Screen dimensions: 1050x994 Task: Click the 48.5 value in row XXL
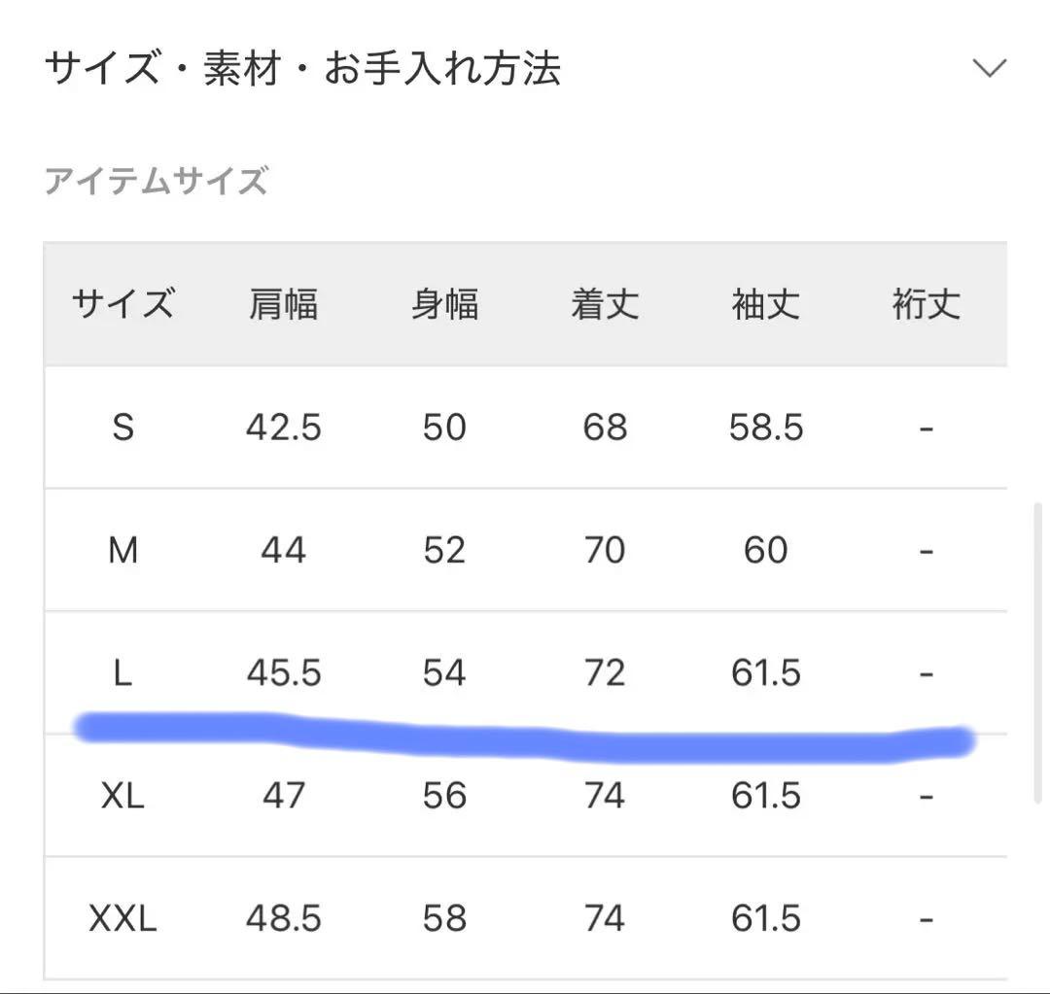pos(283,919)
